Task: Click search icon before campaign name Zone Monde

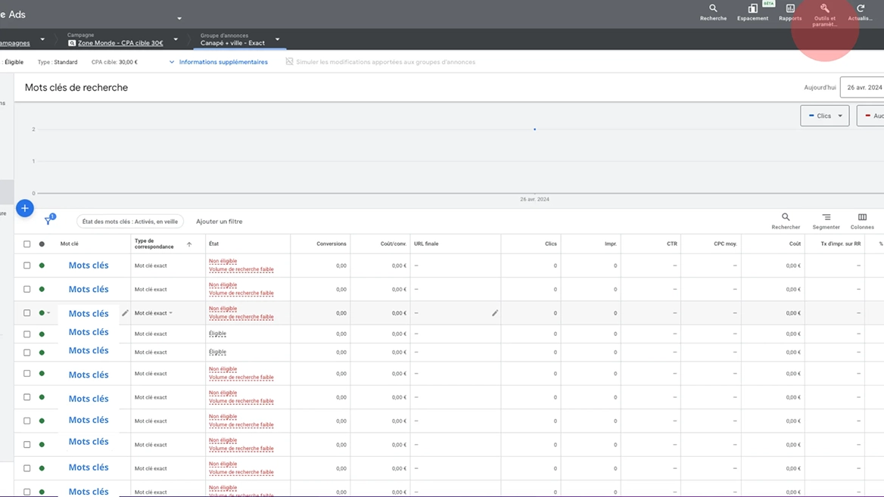Action: pyautogui.click(x=72, y=43)
